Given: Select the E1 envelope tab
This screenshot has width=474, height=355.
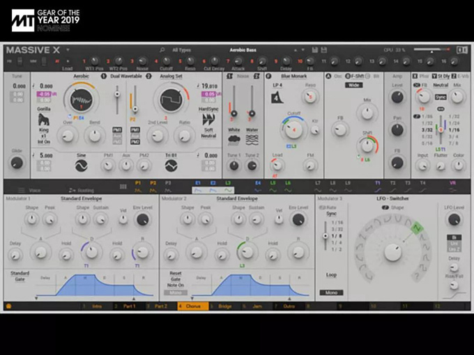Looking at the screenshot, I should point(198,187).
